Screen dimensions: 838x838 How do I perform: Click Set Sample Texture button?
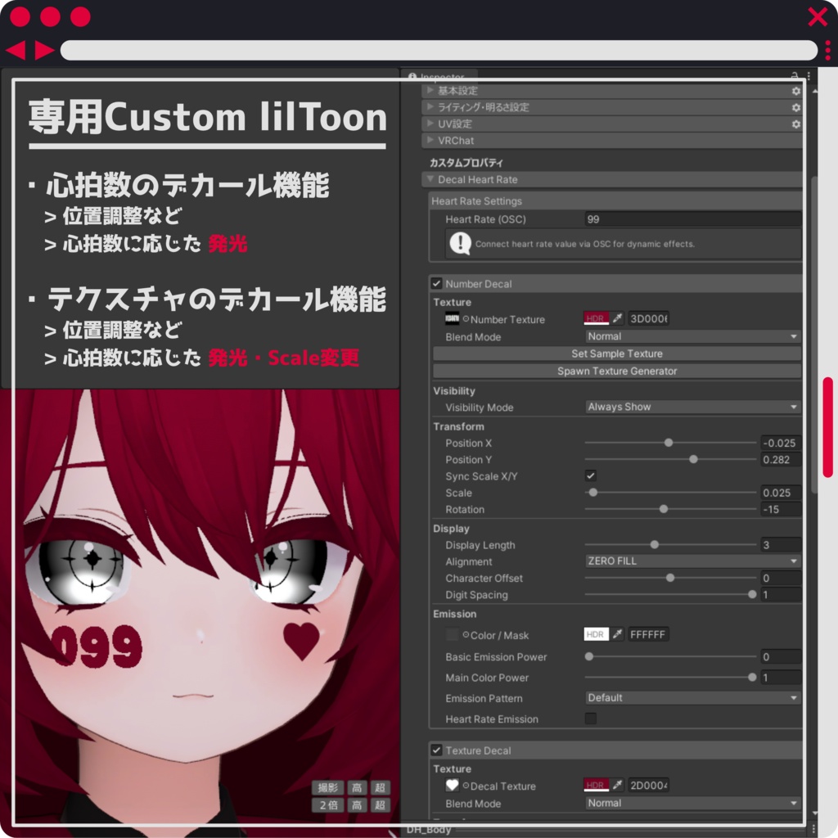coord(617,354)
